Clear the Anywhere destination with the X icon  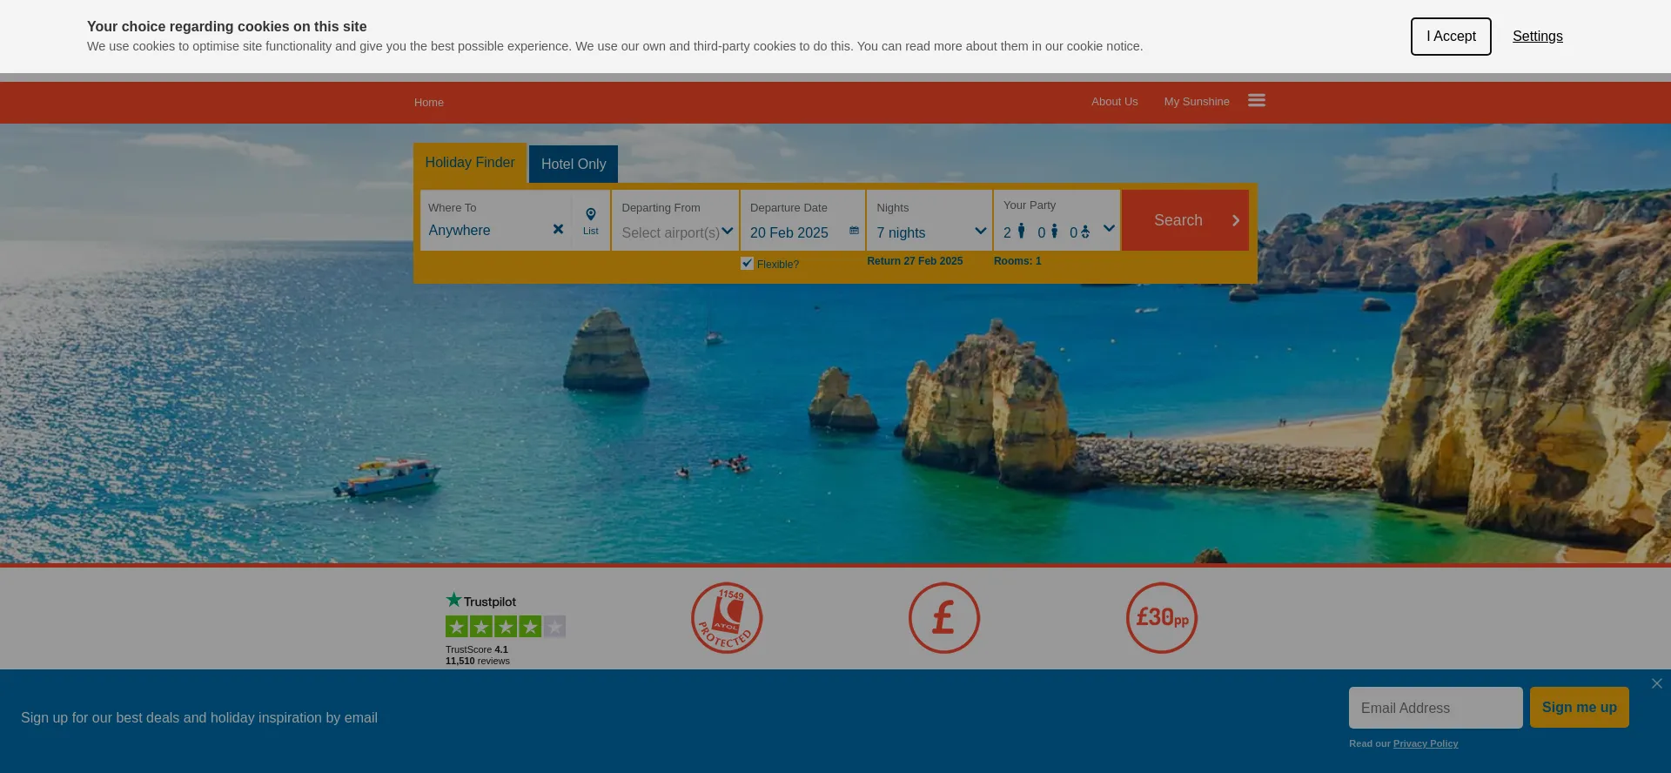[x=558, y=229]
